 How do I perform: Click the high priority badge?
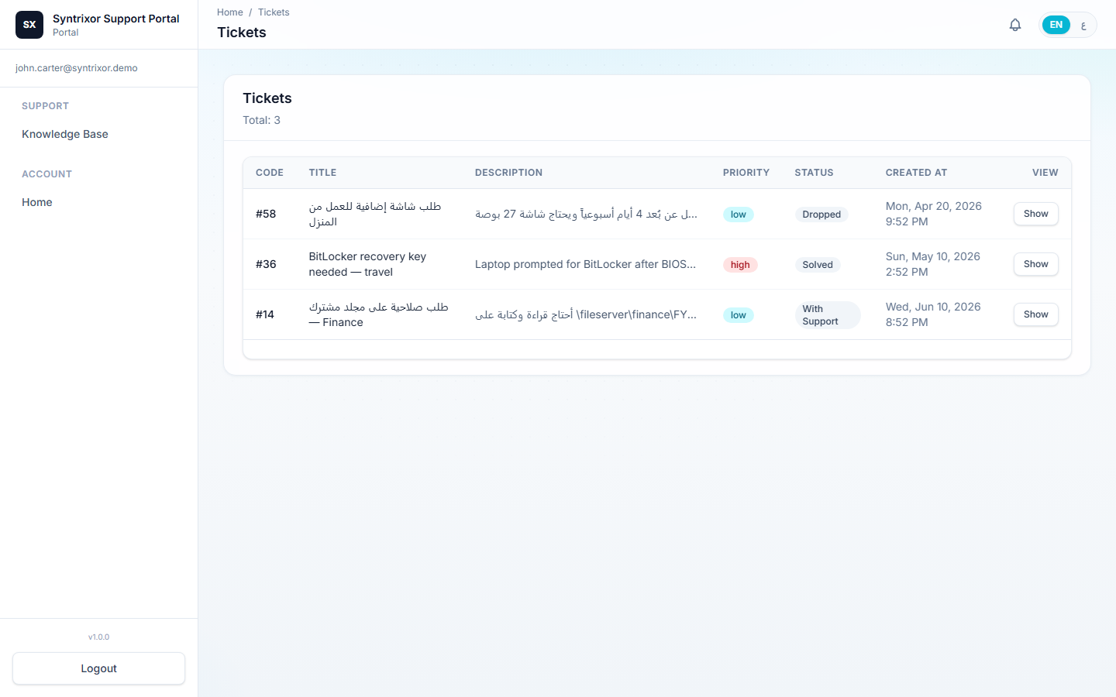(740, 265)
